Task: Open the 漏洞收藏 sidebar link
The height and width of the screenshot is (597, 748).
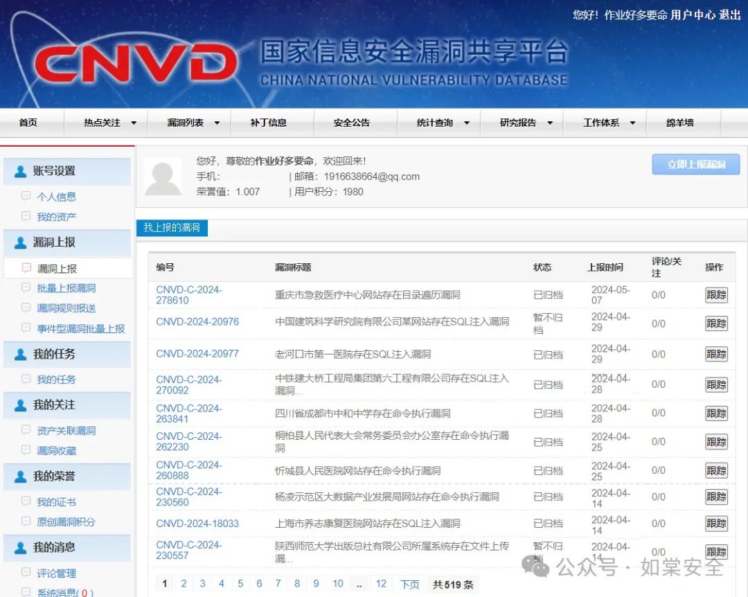Action: click(56, 451)
